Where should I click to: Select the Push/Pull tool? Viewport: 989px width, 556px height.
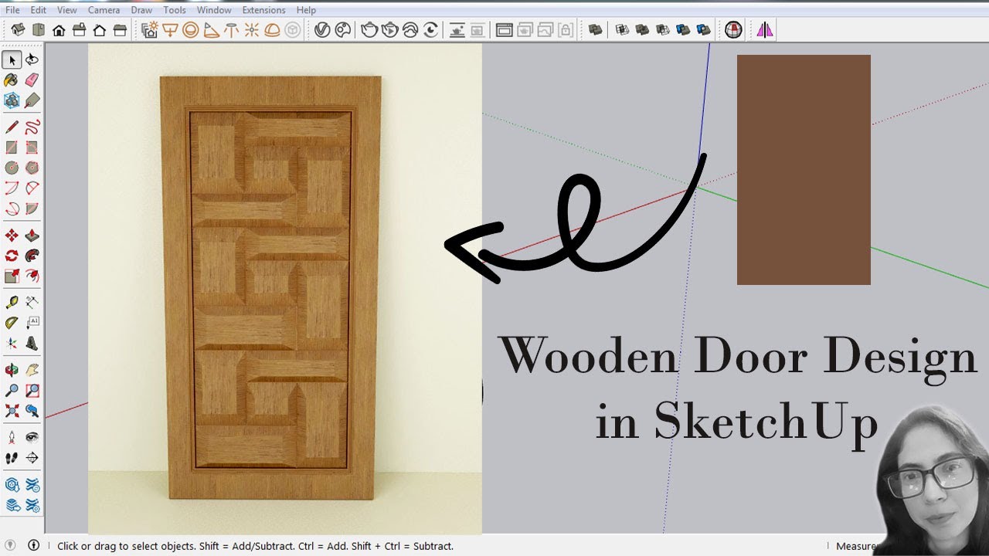click(x=32, y=236)
